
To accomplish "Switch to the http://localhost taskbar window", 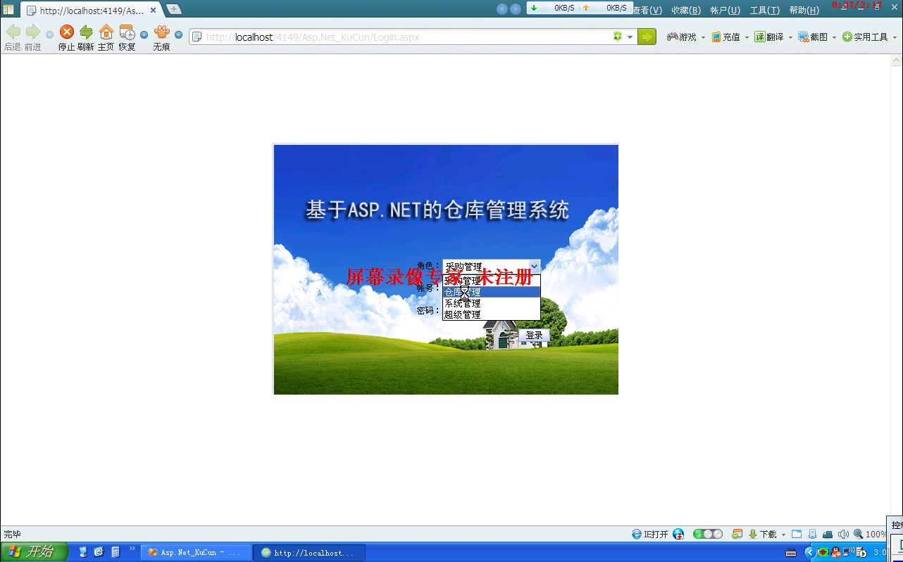I will [310, 552].
